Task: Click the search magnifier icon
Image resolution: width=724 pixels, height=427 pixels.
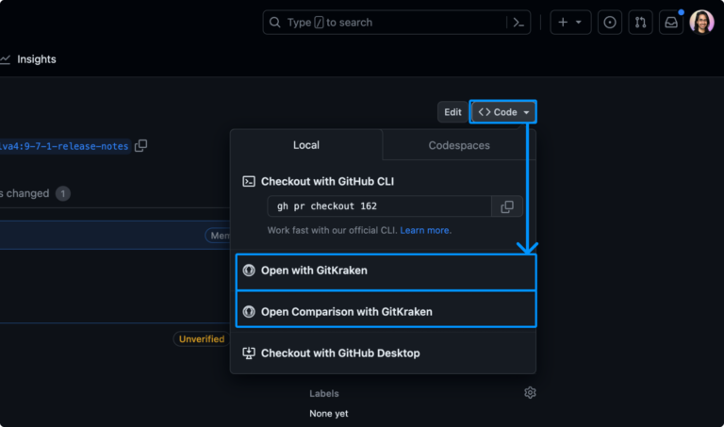Action: coord(274,23)
